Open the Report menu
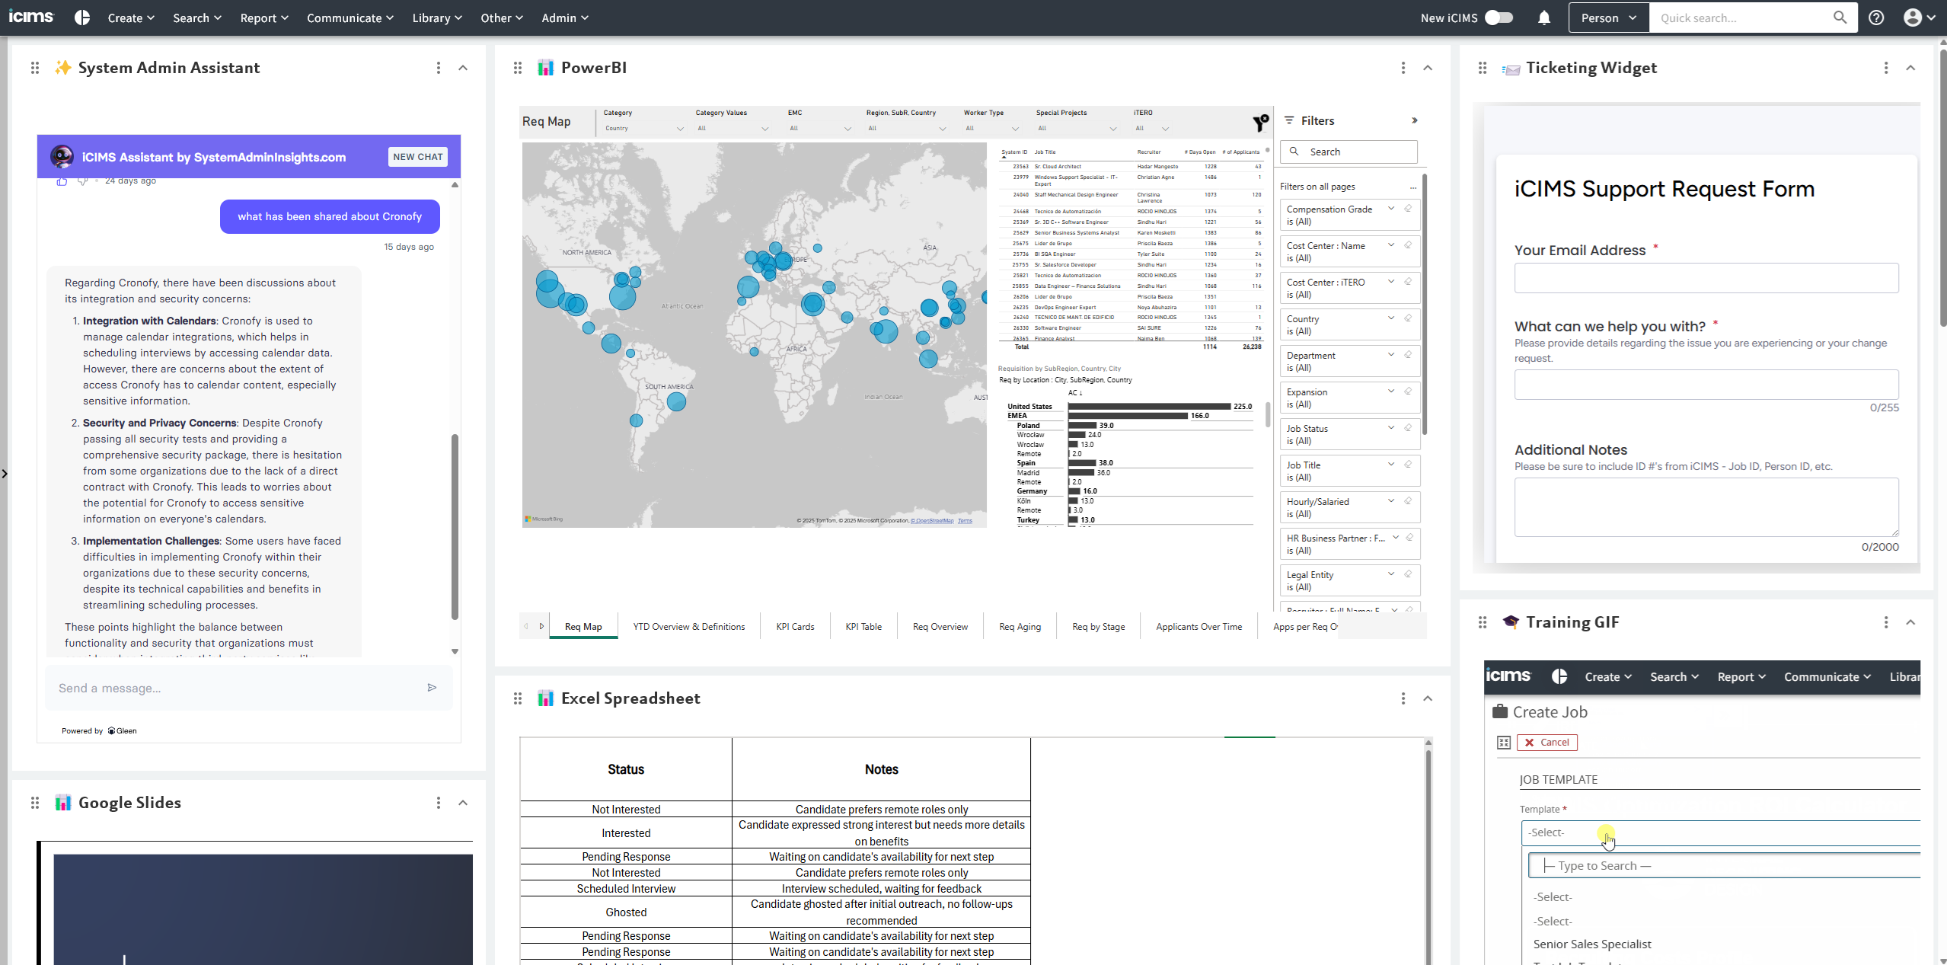The width and height of the screenshot is (1947, 965). (x=263, y=18)
